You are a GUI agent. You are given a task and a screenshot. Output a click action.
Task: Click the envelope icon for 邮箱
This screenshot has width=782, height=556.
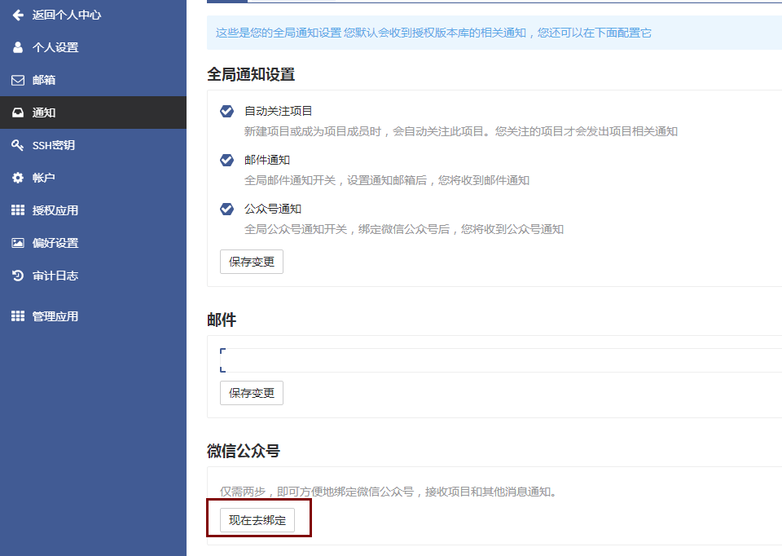pos(18,80)
